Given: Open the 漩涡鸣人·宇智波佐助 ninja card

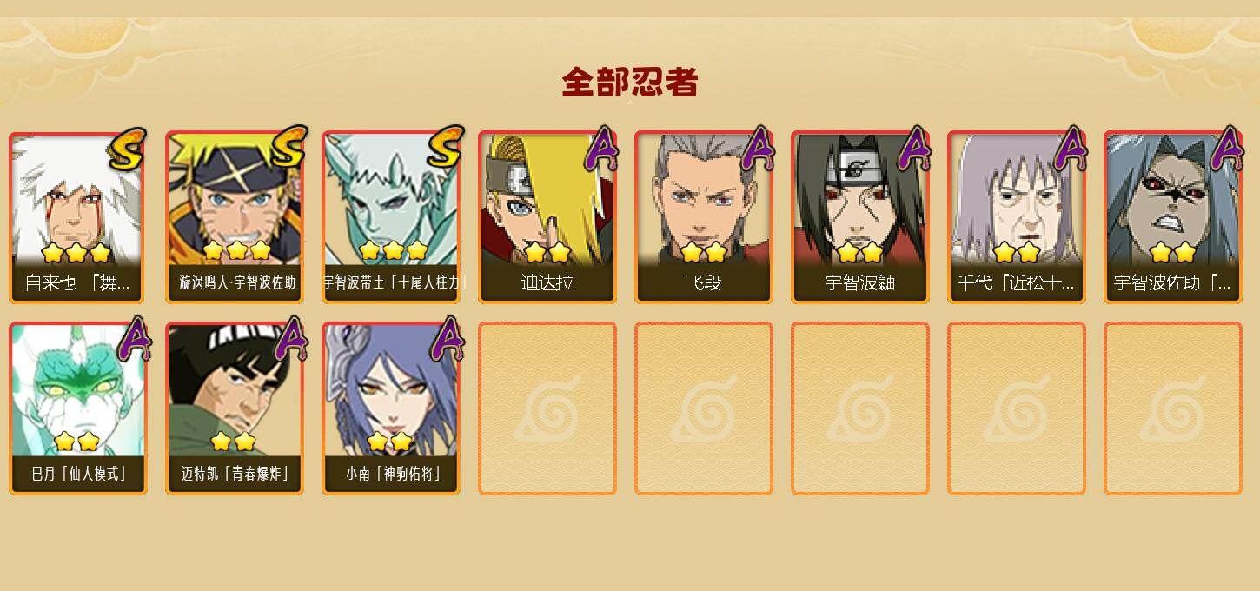Looking at the screenshot, I should tap(235, 217).
